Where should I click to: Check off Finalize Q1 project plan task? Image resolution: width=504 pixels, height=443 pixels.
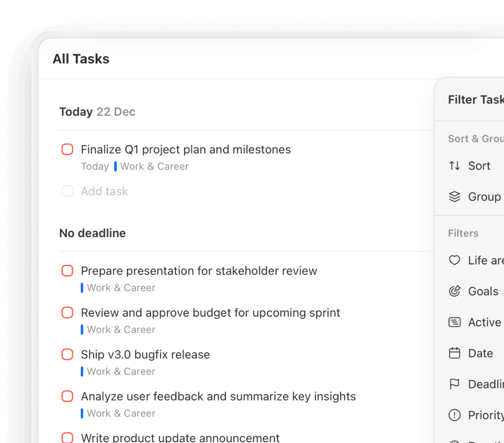(67, 150)
